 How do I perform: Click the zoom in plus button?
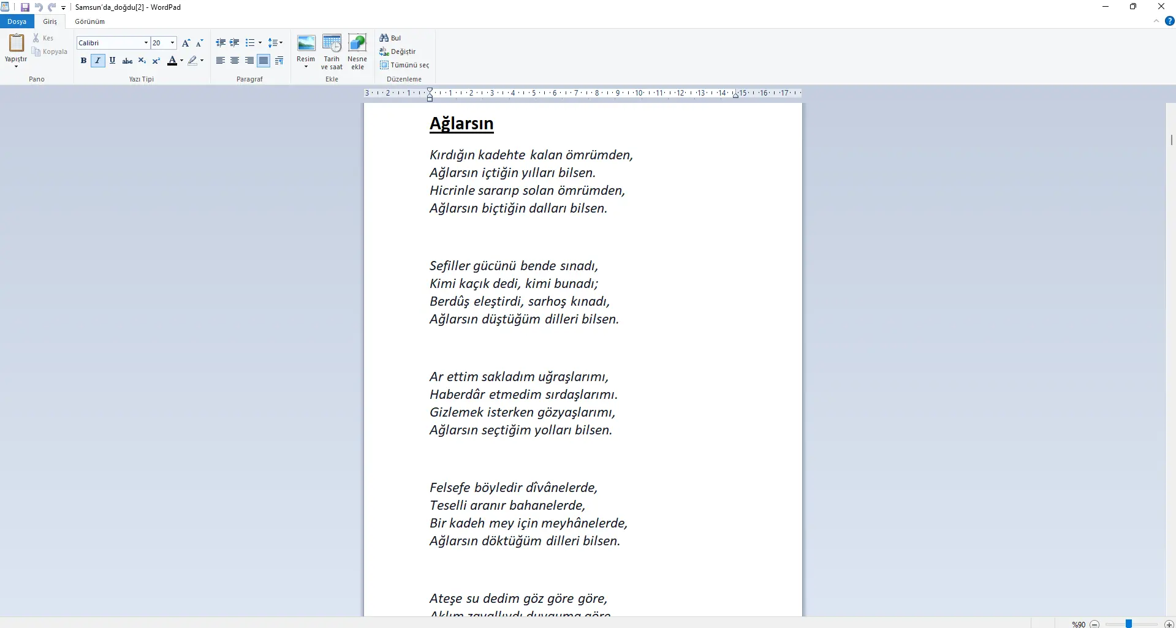pos(1169,624)
